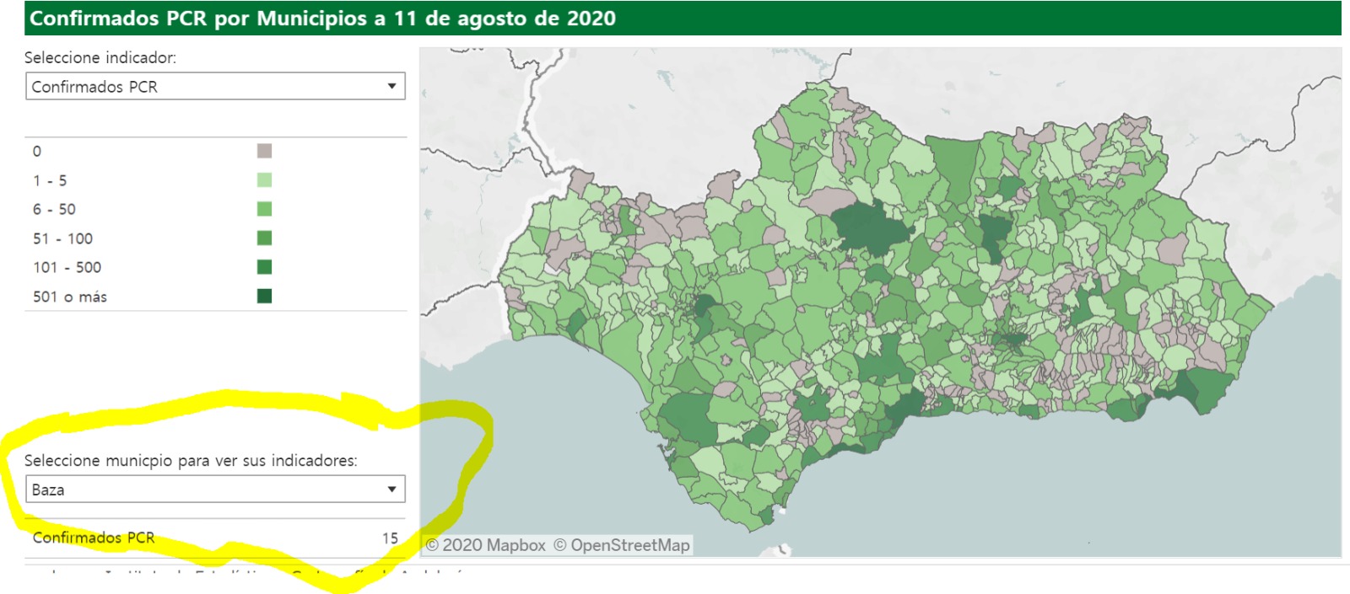Click the Confirmados PCR result row label

tap(94, 538)
